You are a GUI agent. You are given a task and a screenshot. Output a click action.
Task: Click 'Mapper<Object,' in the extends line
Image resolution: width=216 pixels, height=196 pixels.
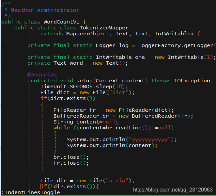[89, 34]
